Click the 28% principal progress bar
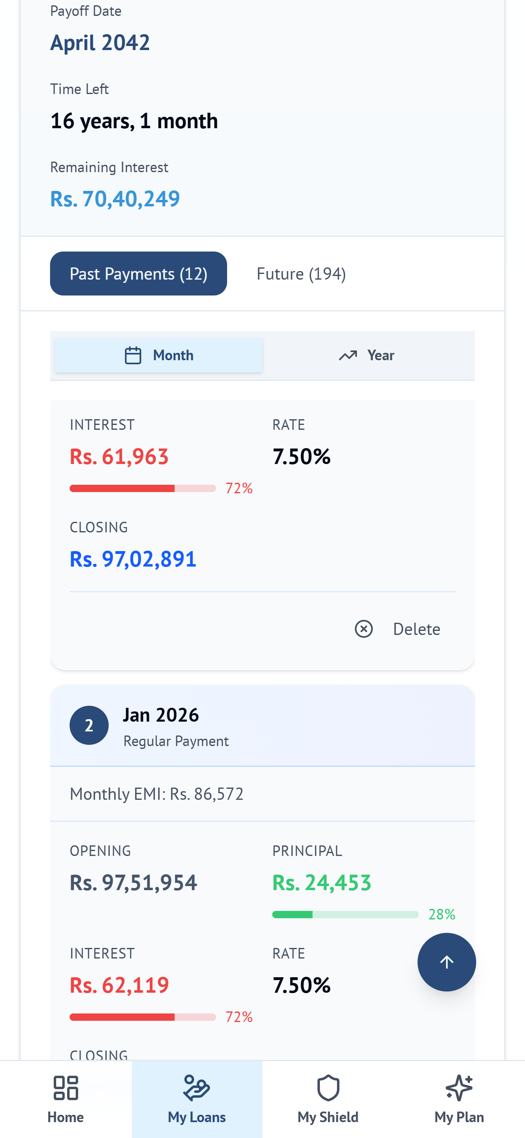 [x=345, y=915]
